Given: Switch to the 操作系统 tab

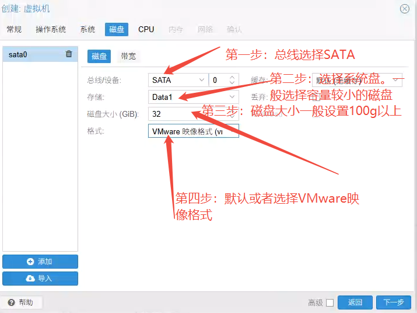Looking at the screenshot, I should coord(51,29).
